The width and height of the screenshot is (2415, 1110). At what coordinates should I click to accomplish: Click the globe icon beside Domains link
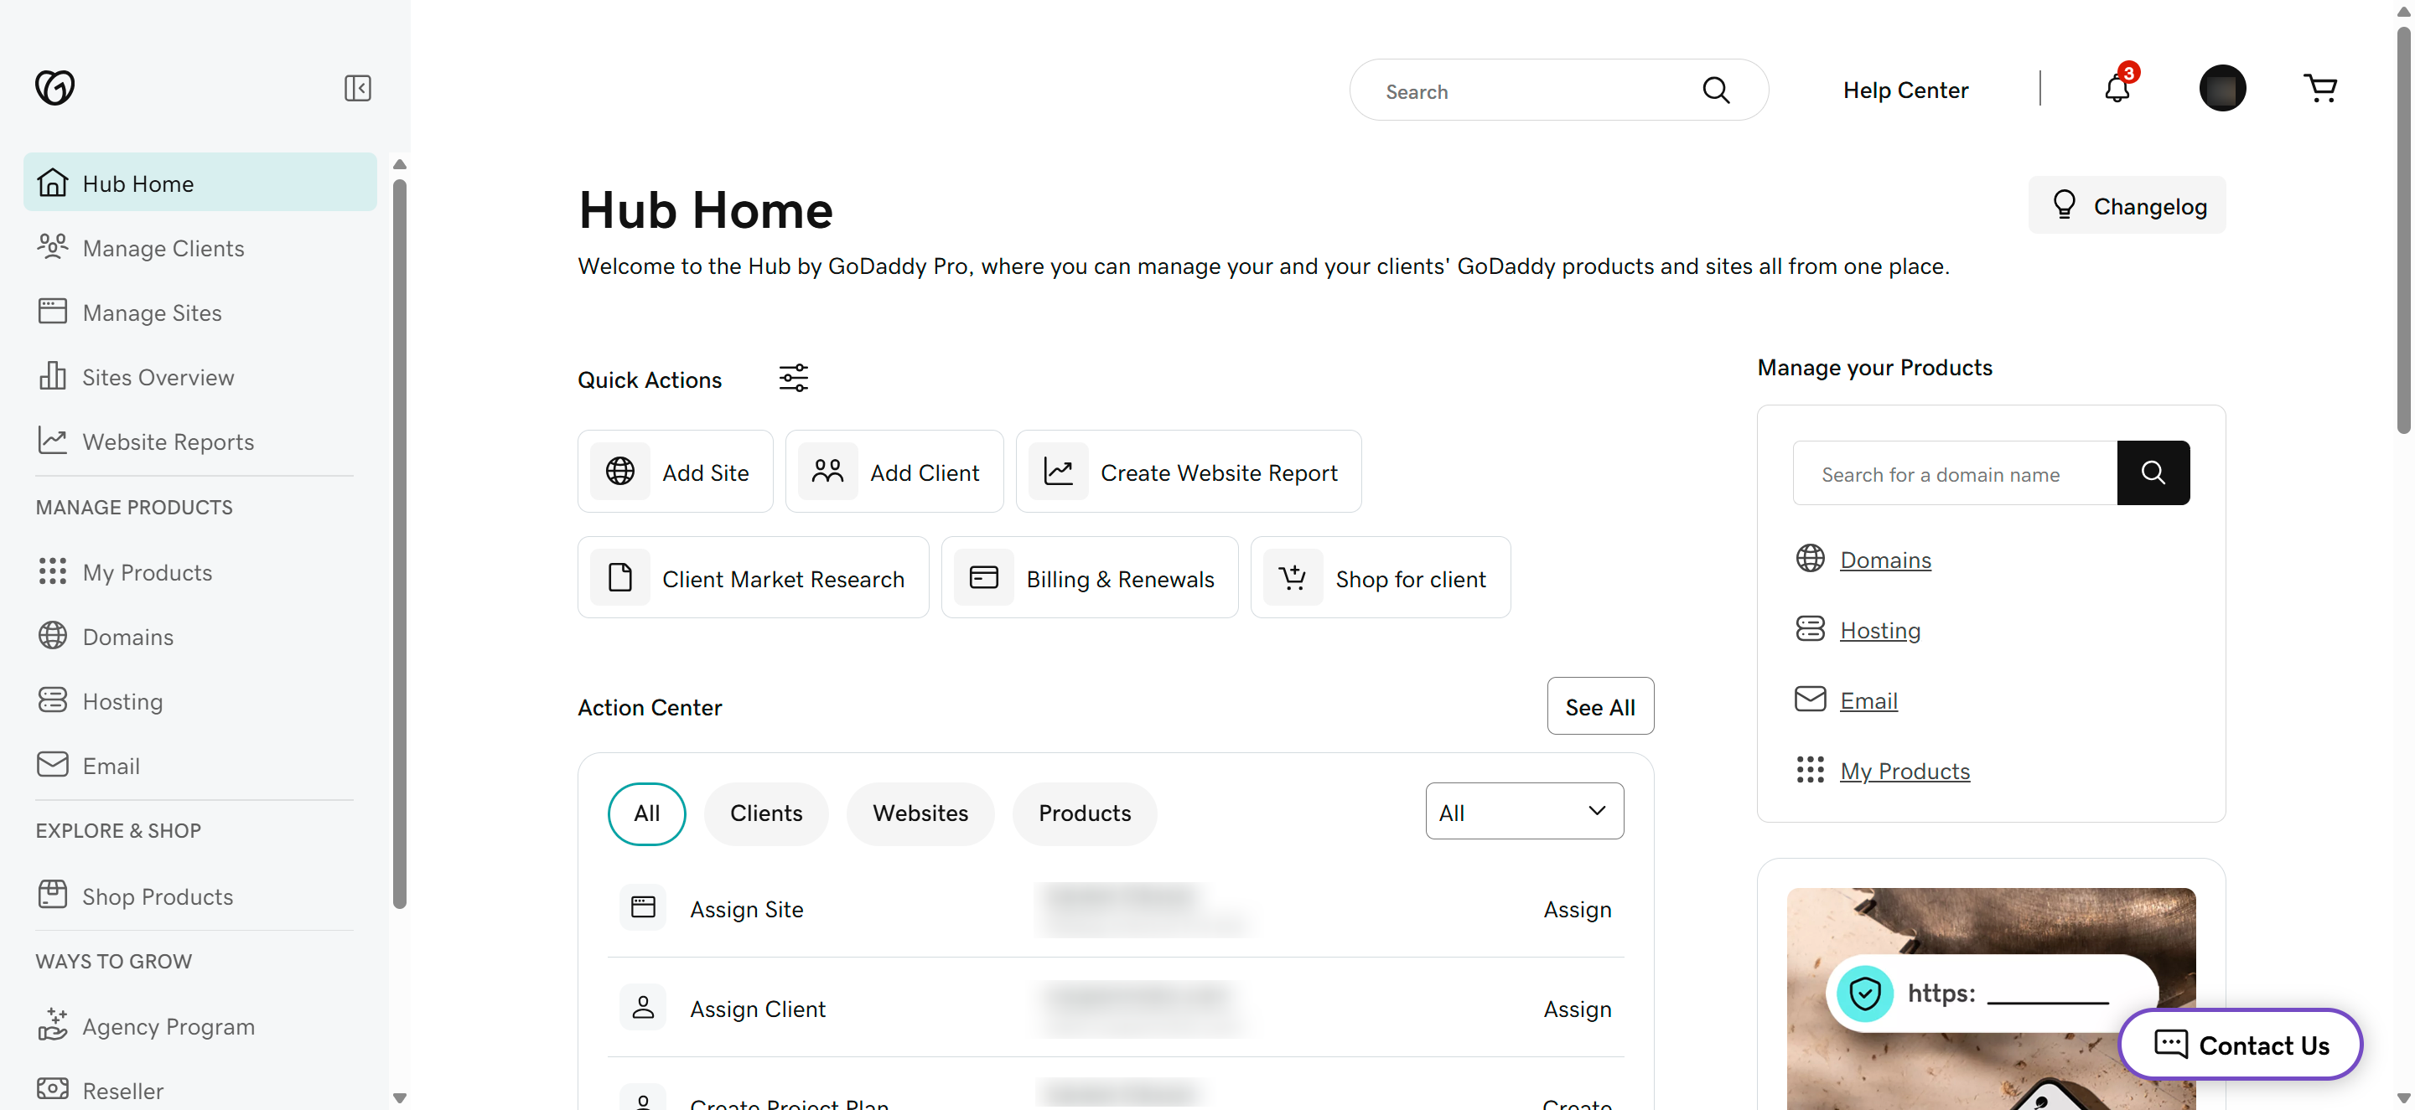[1810, 560]
